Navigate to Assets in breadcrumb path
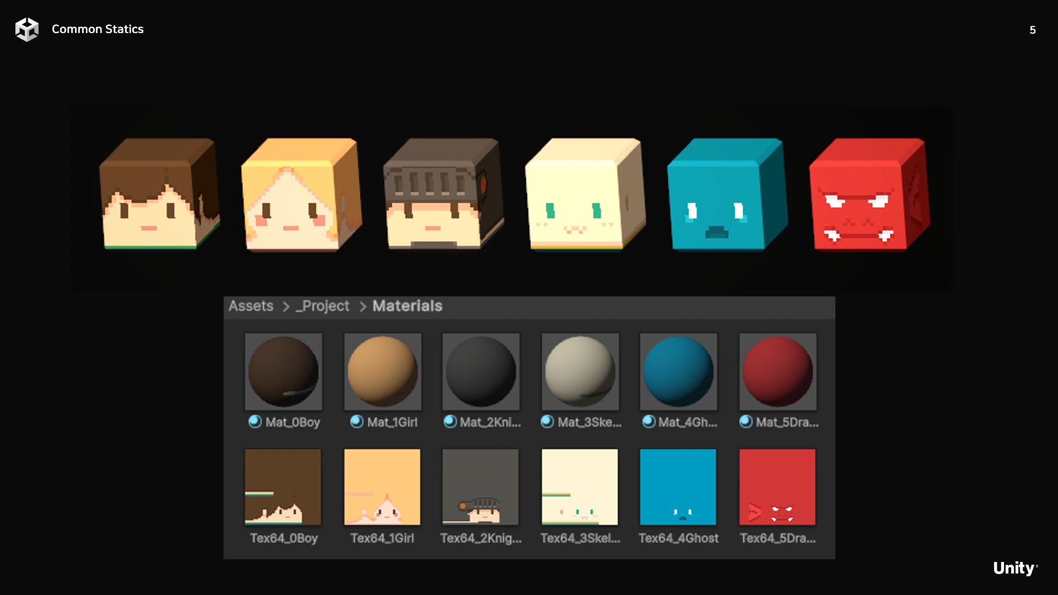The image size is (1058, 595). click(x=251, y=306)
